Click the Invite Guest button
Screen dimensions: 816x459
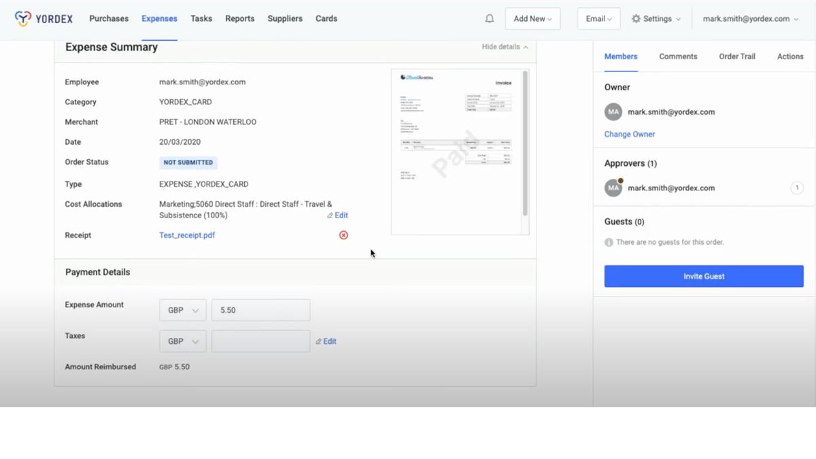point(704,276)
